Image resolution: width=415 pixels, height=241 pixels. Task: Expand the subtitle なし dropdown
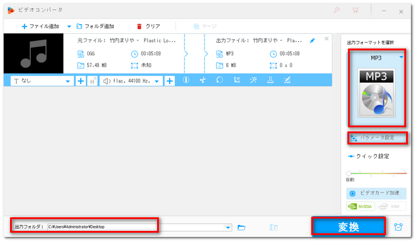point(68,81)
